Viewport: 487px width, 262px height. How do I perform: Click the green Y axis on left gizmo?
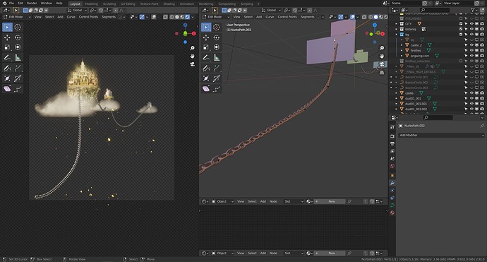(x=186, y=33)
